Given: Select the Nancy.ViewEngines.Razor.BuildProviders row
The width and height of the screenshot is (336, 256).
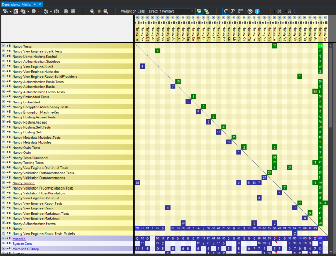Looking at the screenshot, I should pos(67,76).
